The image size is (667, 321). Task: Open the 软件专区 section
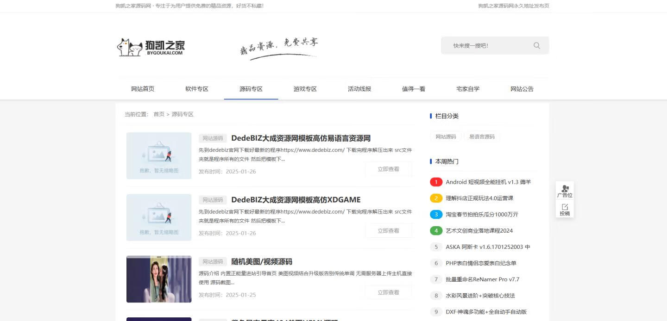(197, 89)
